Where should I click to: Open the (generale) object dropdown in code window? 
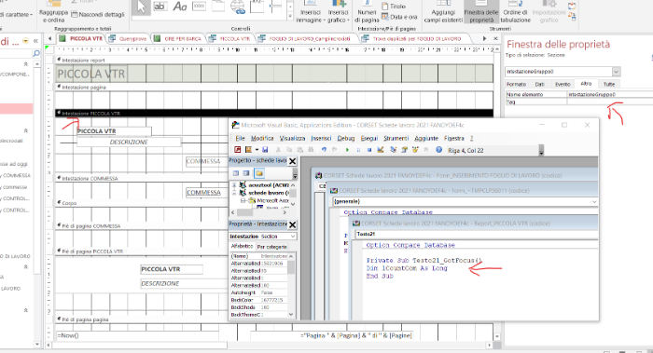click(x=594, y=201)
